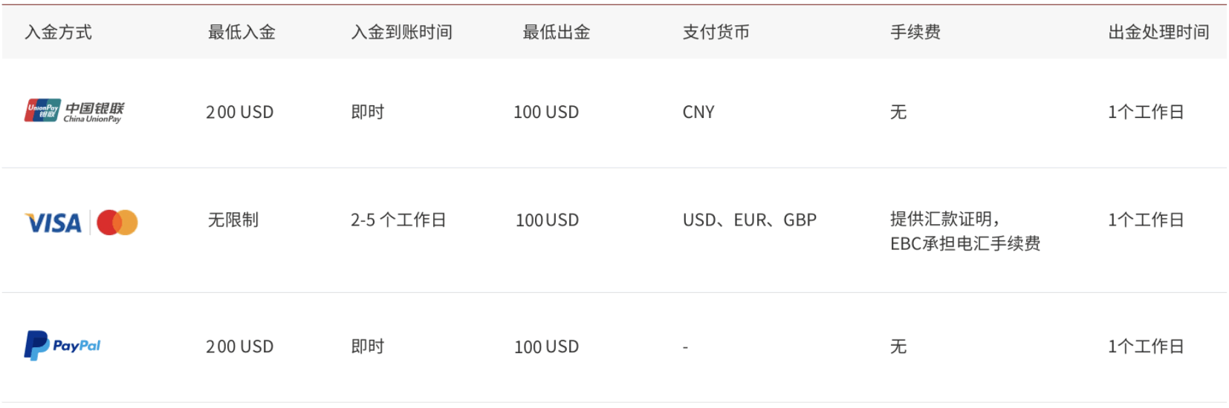Viewport: 1229px width, 408px height.
Task: Click the VISA logo
Action: pyautogui.click(x=53, y=223)
